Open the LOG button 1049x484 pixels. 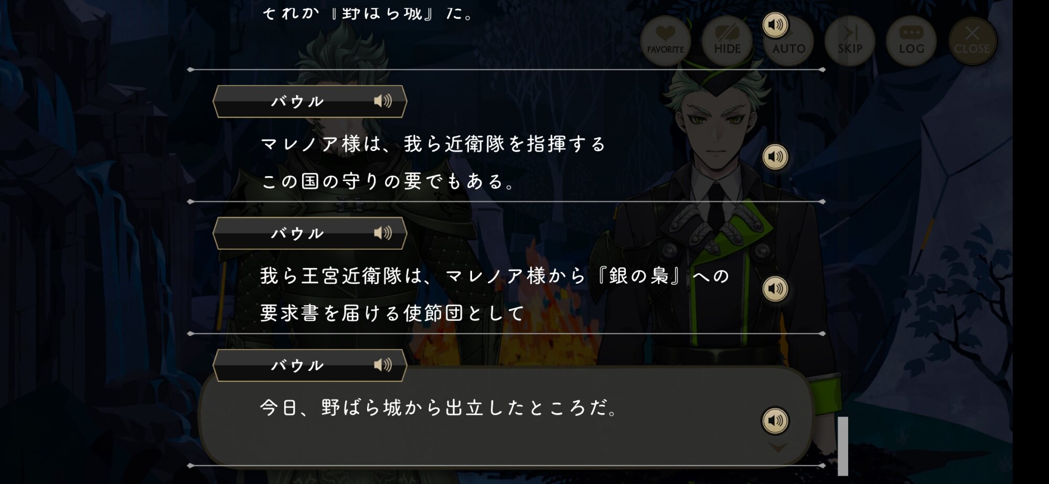911,41
